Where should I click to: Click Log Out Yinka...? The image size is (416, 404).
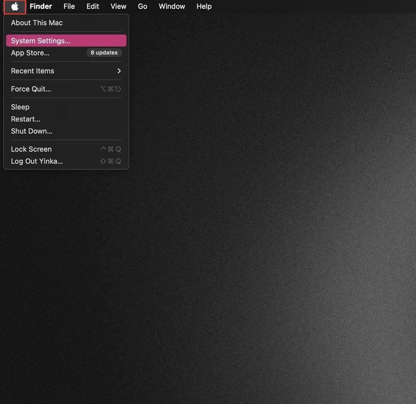click(37, 161)
